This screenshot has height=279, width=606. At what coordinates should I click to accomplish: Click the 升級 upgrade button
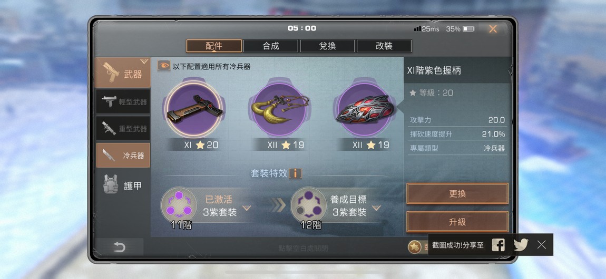click(457, 222)
